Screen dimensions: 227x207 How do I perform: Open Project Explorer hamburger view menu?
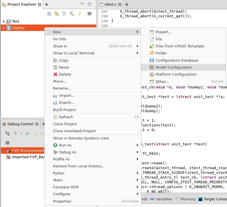click(x=89, y=14)
